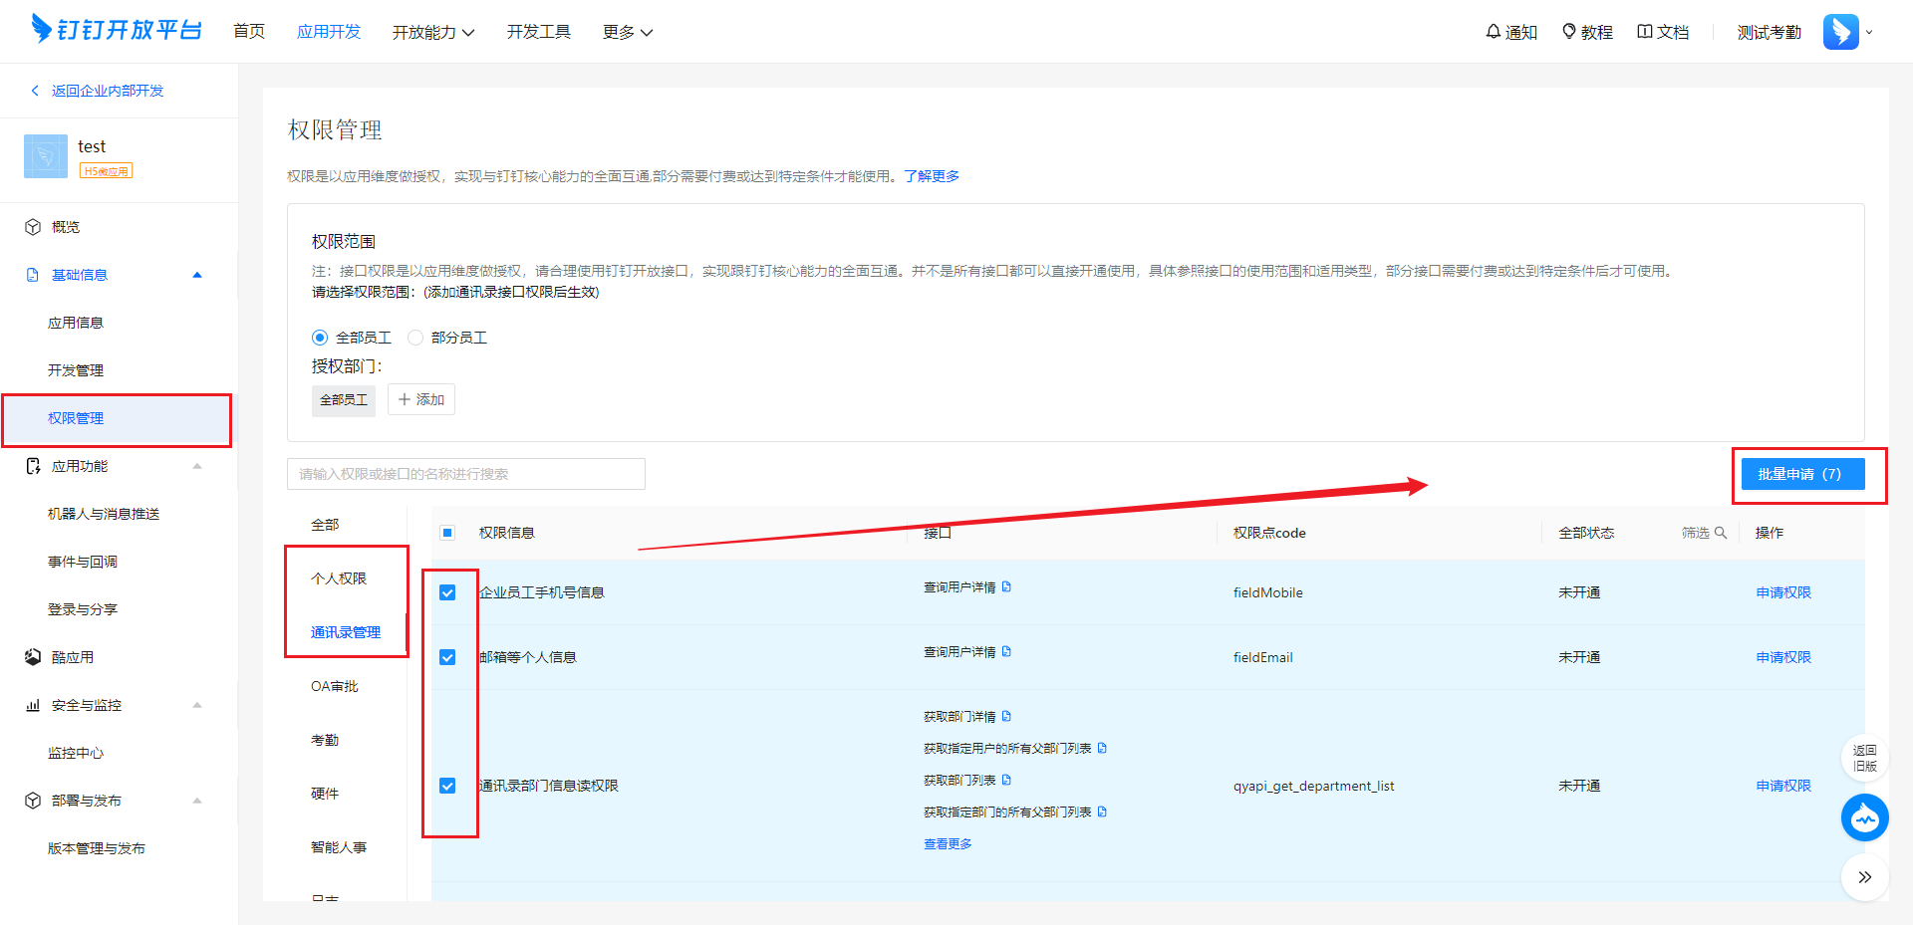Click the permission name search input field
The image size is (1913, 925).
click(465, 474)
